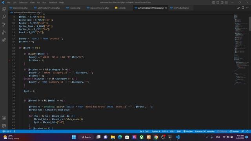Viewport: 251px width, 141px height.
Task: Click the taskbar Search box
Action: pyautogui.click(x=86, y=137)
